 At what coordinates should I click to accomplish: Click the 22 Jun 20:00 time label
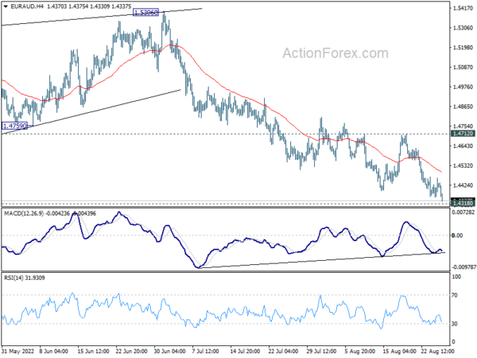(132, 351)
